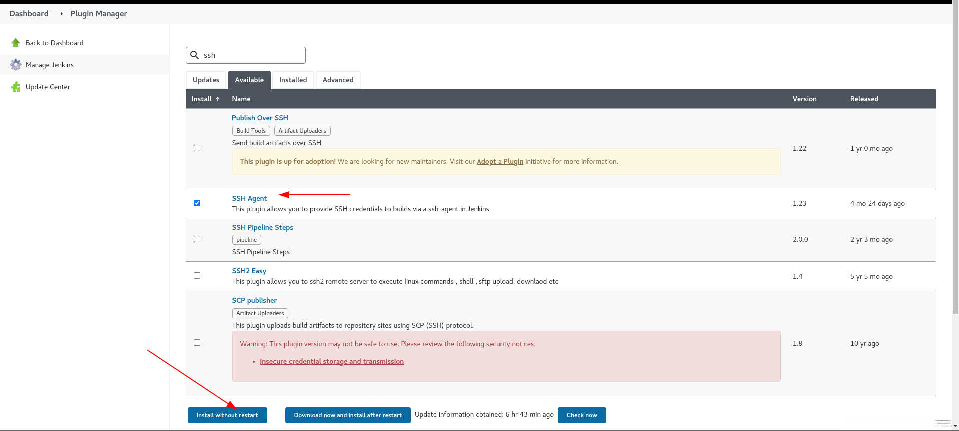Open the SSH Pipeline Steps link

pyautogui.click(x=262, y=227)
